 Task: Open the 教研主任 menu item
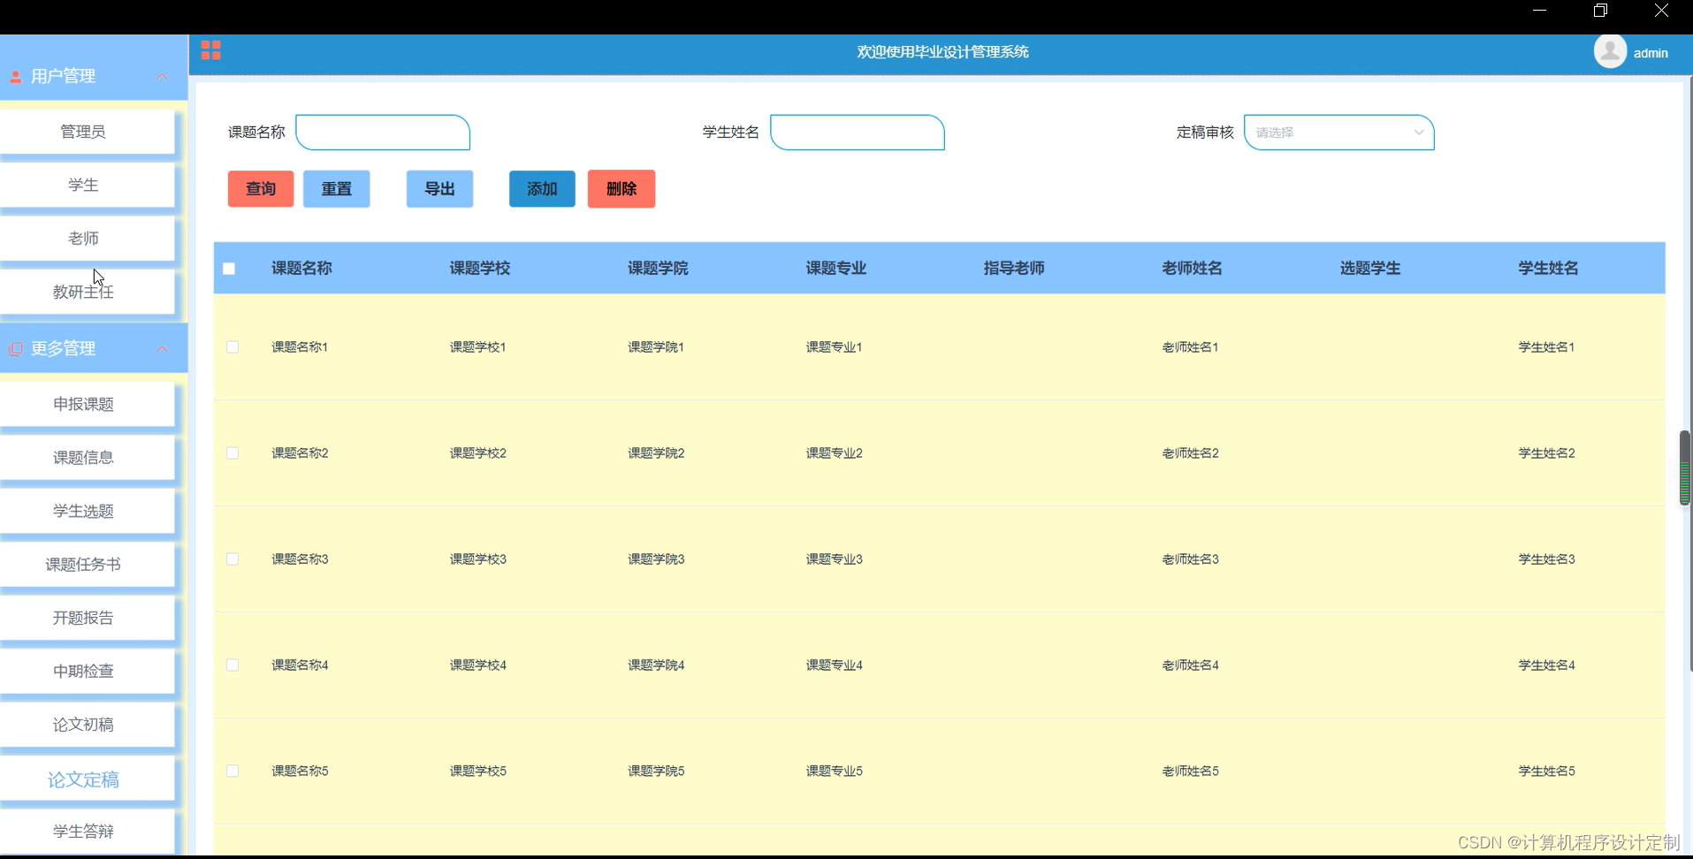(87, 292)
